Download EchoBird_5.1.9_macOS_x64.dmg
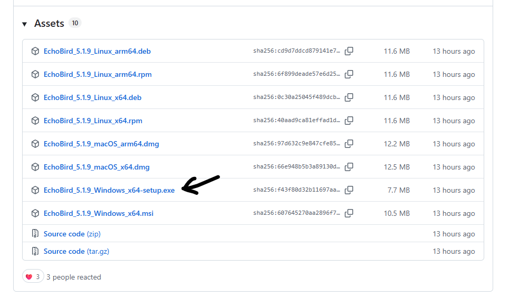This screenshot has width=510, height=298. 97,167
